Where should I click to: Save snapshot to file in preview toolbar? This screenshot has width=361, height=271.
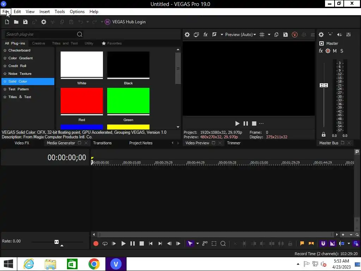(x=286, y=35)
